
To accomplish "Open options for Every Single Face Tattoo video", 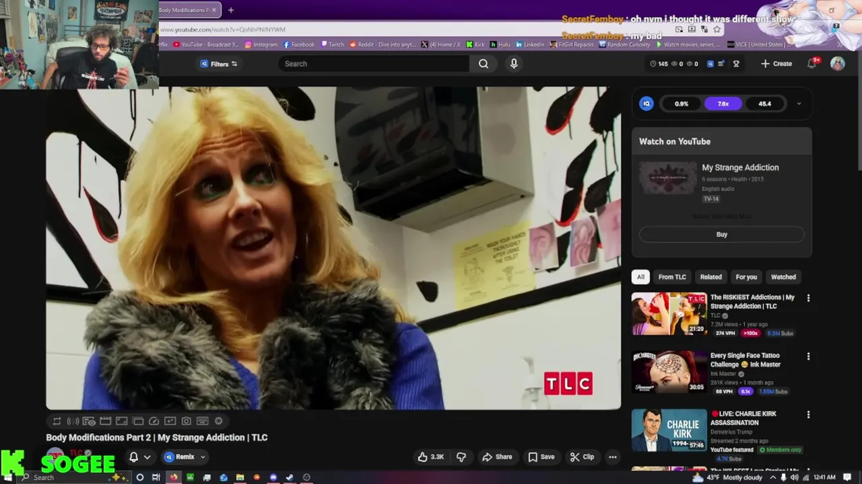I will (808, 356).
